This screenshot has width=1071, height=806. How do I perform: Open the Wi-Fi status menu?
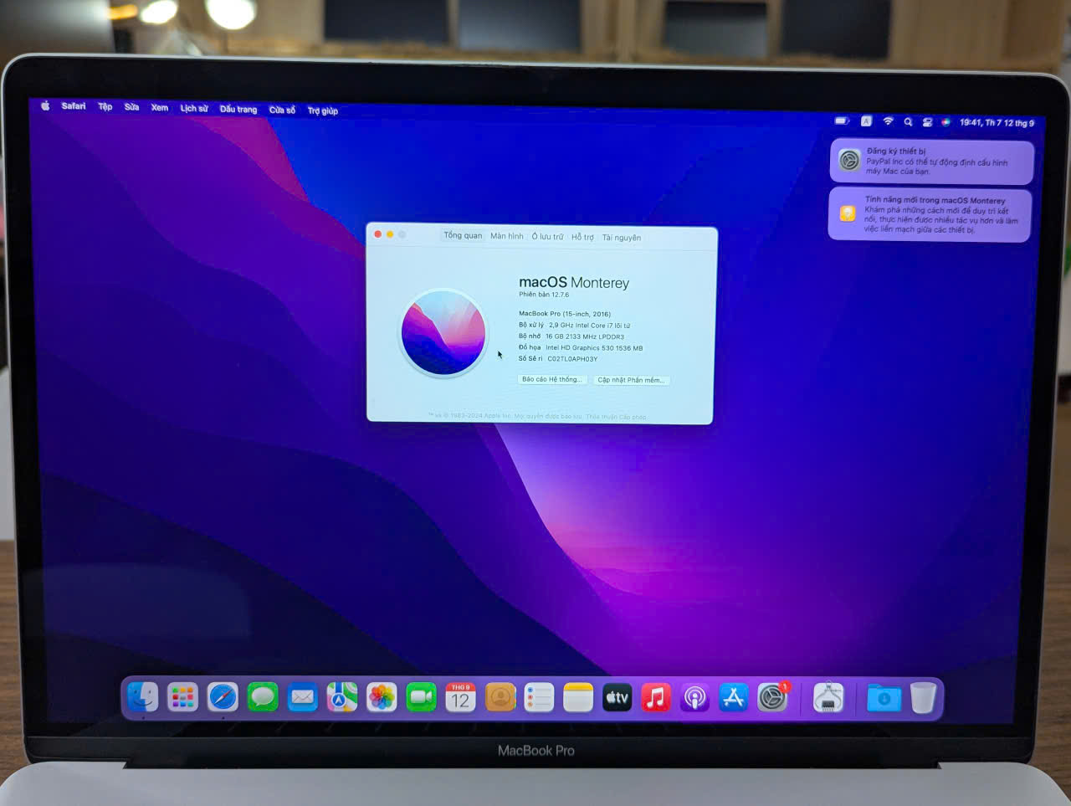(x=888, y=121)
